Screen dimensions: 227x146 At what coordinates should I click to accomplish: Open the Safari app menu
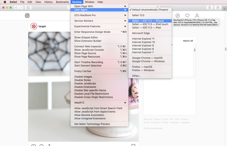(13, 2)
